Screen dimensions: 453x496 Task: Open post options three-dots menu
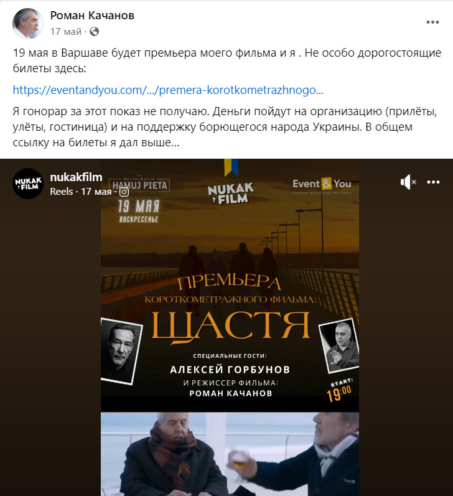pos(432,22)
